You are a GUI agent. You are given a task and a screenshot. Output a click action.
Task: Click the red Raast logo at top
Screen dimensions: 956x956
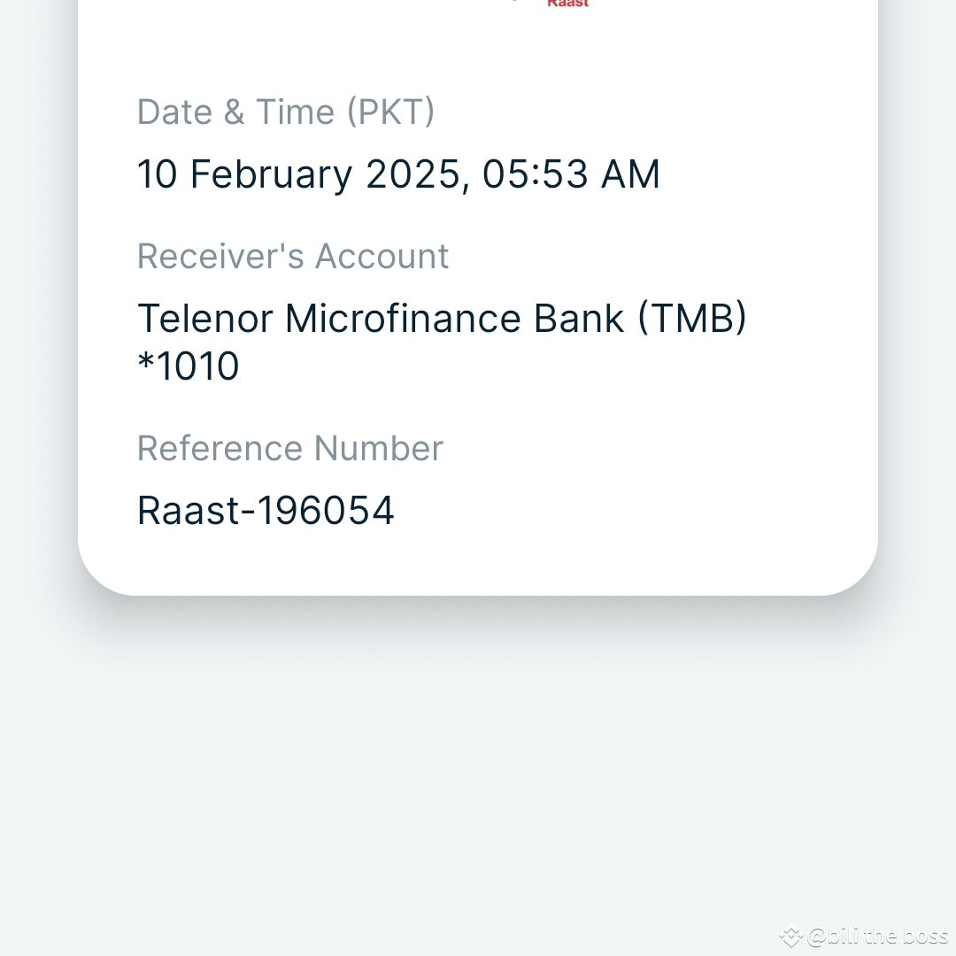tap(567, 4)
